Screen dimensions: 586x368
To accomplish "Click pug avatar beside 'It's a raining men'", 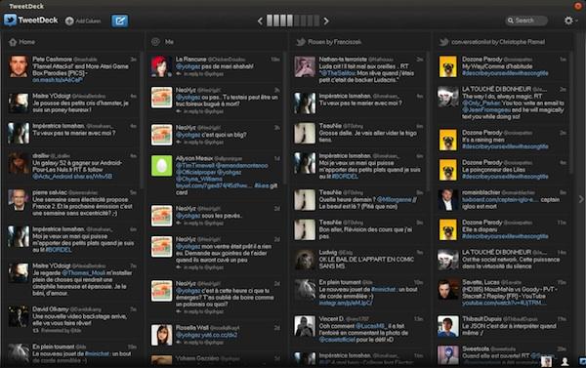I will 447,141.
